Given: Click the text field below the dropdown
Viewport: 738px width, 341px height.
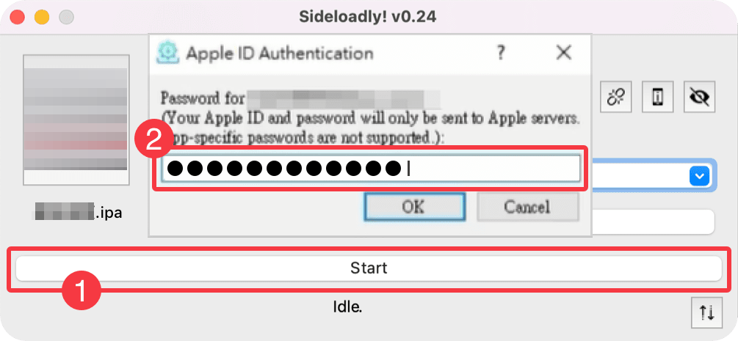Looking at the screenshot, I should pyautogui.click(x=652, y=221).
